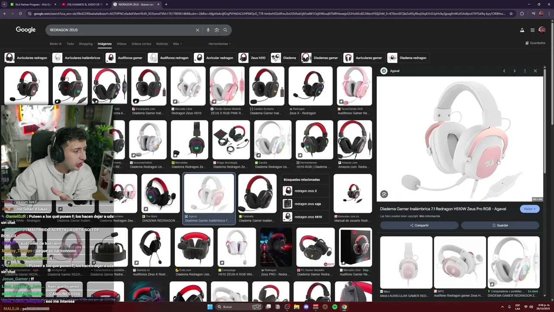The image size is (554, 312).
Task: Choose related search redragon zeus caja
Action: 305,204
